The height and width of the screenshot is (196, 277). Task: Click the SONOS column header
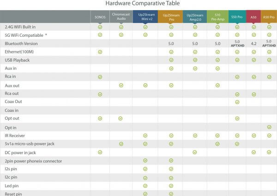(100, 16)
